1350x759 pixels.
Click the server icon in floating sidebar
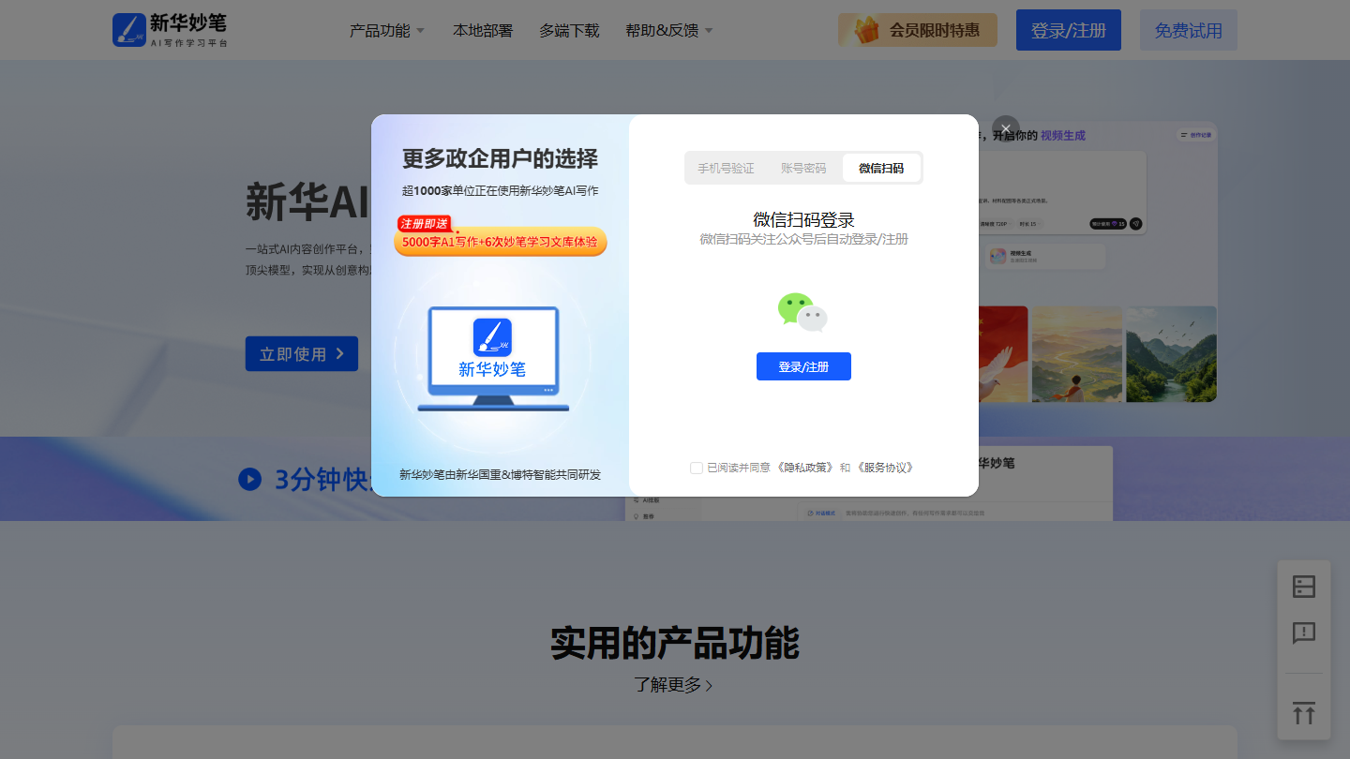[1304, 587]
